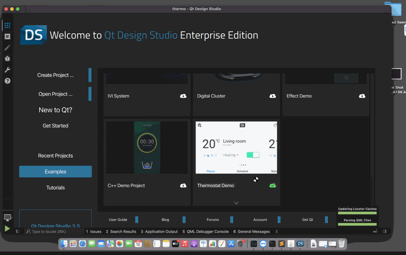The image size is (406, 255).
Task: Switch to Edit mode in sidebar
Action: point(8,36)
